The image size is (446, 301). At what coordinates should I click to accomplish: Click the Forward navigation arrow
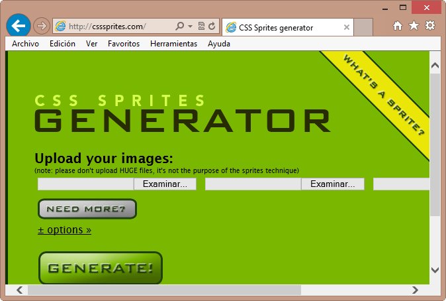[x=42, y=26]
